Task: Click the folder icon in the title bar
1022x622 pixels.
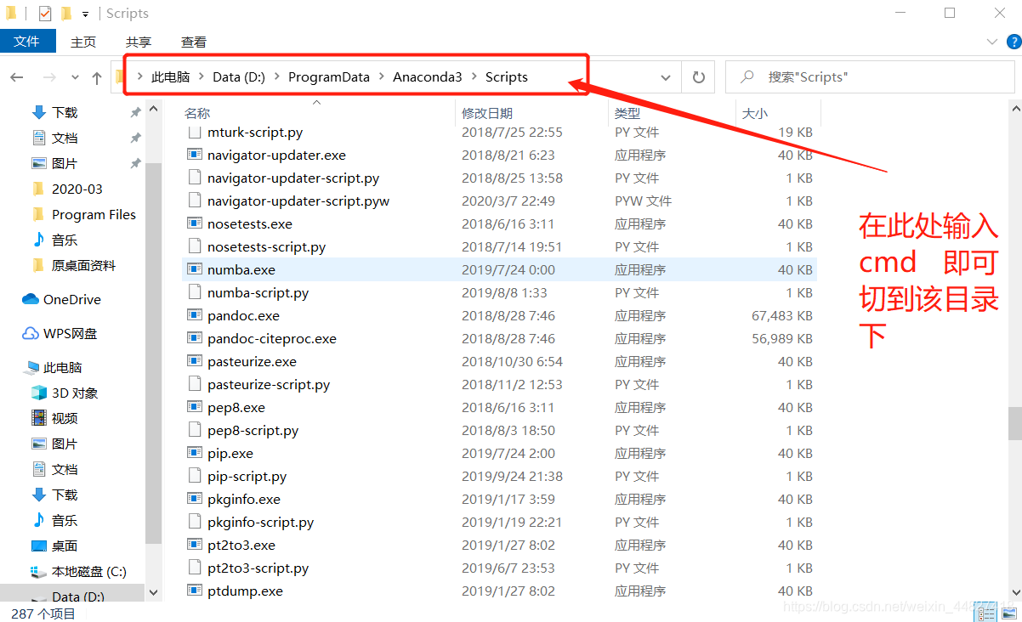Action: tap(12, 13)
